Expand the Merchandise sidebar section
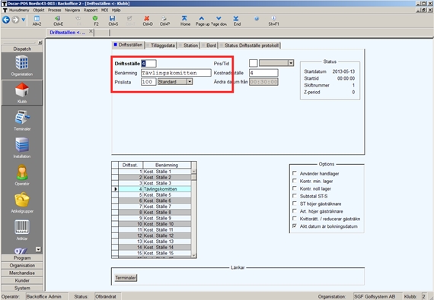The height and width of the screenshot is (300, 434). click(x=22, y=273)
